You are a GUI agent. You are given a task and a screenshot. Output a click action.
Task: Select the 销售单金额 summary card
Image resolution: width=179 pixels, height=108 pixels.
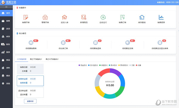(x=30, y=81)
